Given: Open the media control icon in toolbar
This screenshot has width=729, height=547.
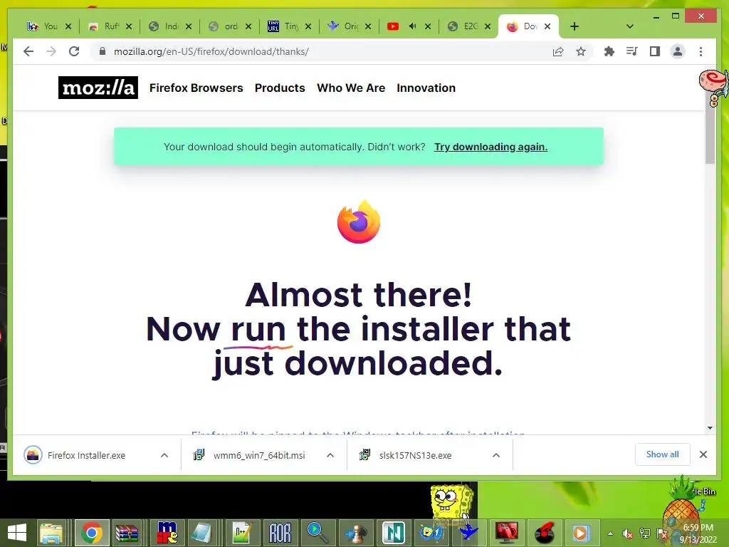Looking at the screenshot, I should pos(632,51).
